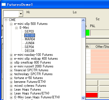Expand e-mini russell 2000 Futures node

pos(11,67)
